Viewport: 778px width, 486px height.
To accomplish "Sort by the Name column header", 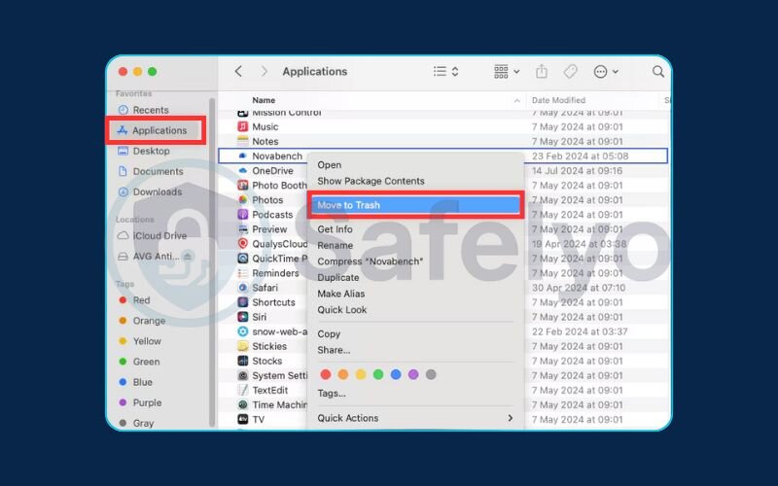I will [x=264, y=100].
